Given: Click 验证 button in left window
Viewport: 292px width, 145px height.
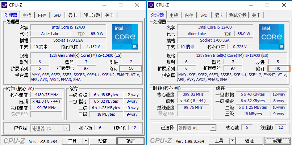Looking at the screenshot, I should pyautogui.click(x=103, y=141).
